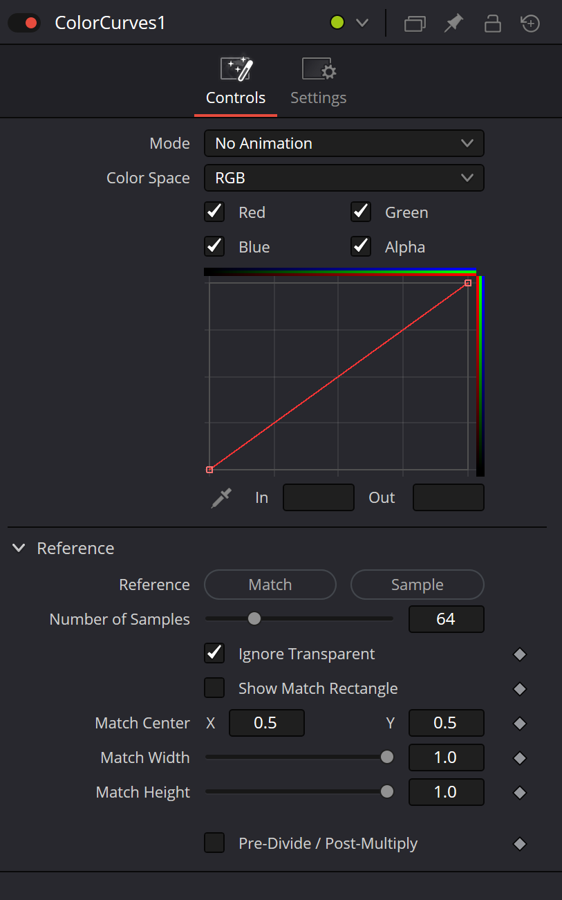Collapse the Reference section
Viewport: 562px width, 900px height.
(x=19, y=548)
